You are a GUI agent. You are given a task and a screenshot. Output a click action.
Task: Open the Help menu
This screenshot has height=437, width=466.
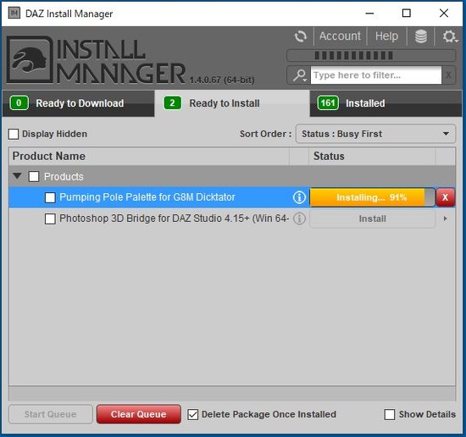(386, 36)
